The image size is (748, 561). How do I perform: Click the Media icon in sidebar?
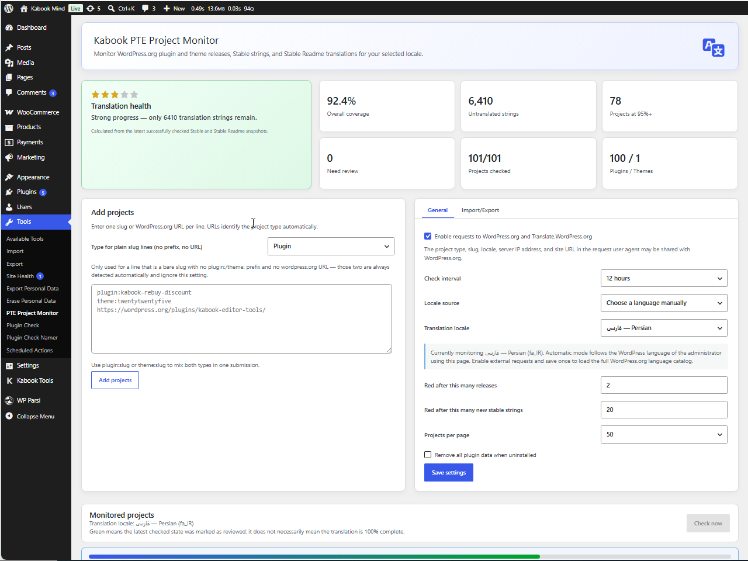(9, 63)
